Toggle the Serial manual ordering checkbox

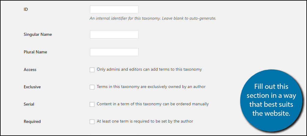92,104
